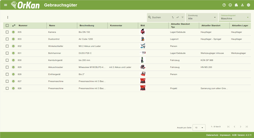Open the Datenschutz link in footer
The width and height of the screenshot is (254, 138).
(x=212, y=135)
